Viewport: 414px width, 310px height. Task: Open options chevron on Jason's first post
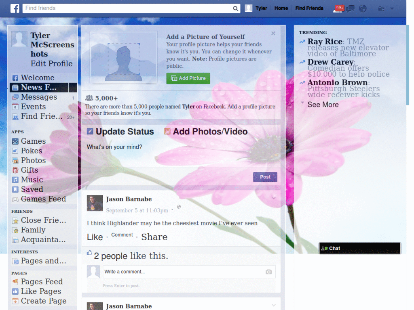pyautogui.click(x=274, y=198)
